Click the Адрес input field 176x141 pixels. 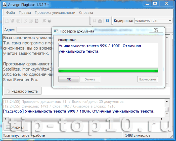pos(34,30)
